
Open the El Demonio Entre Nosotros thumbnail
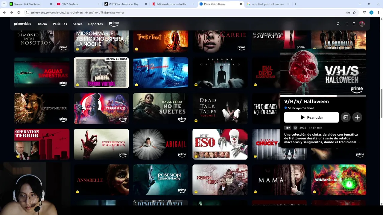point(42,41)
